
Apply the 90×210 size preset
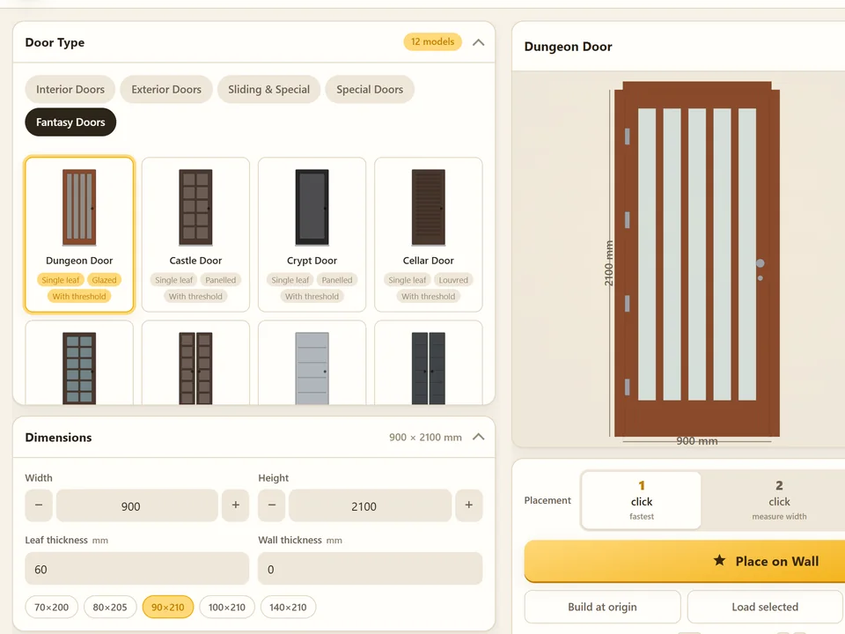(x=167, y=607)
